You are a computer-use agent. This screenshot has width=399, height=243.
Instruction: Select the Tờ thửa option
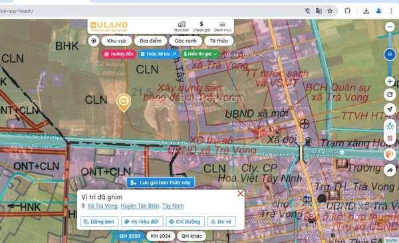[219, 41]
